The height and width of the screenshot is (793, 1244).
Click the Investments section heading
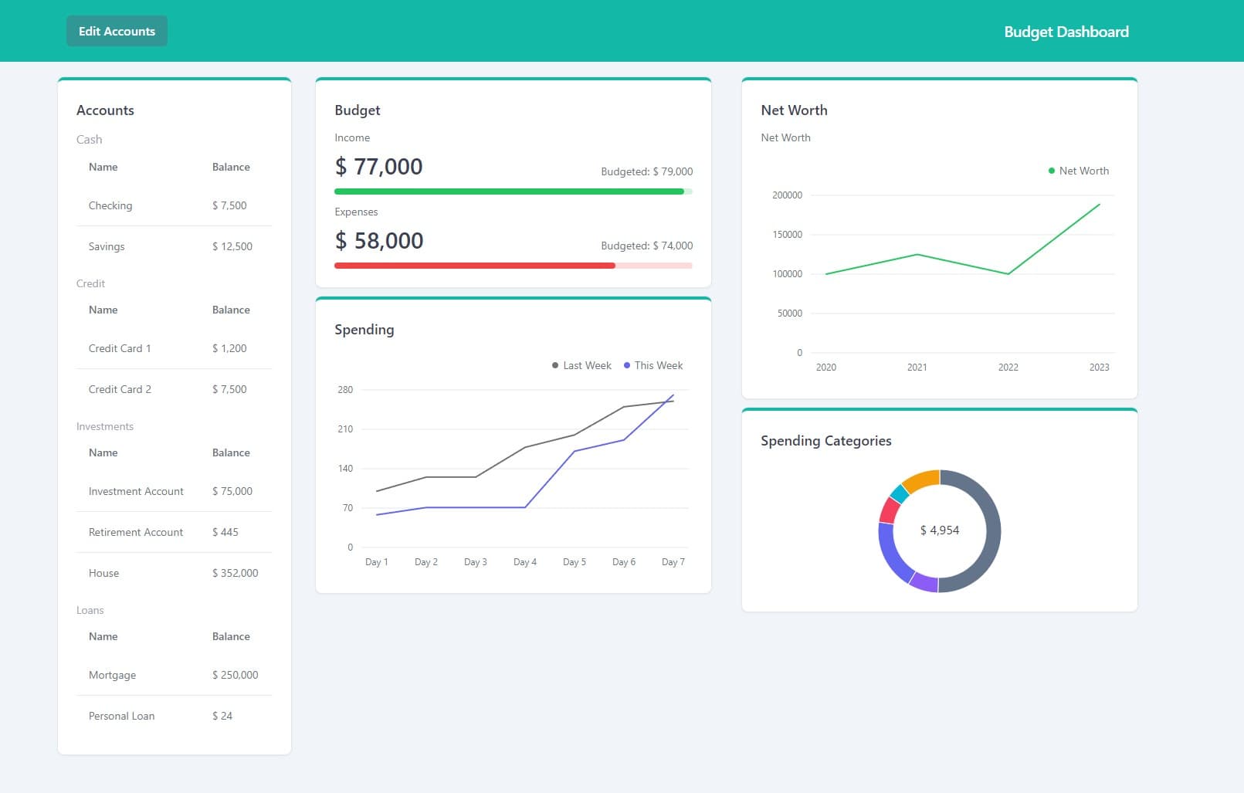[105, 426]
